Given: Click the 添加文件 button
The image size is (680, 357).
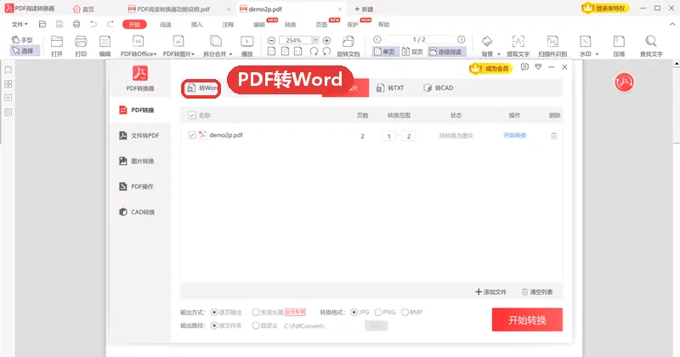Looking at the screenshot, I should (x=491, y=292).
